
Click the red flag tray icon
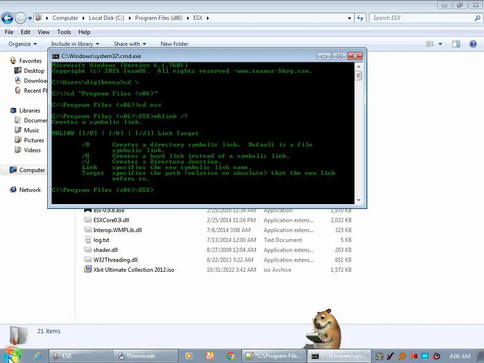pyautogui.click(x=413, y=356)
